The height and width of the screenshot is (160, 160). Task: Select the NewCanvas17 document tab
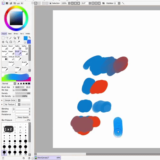pos(48,157)
